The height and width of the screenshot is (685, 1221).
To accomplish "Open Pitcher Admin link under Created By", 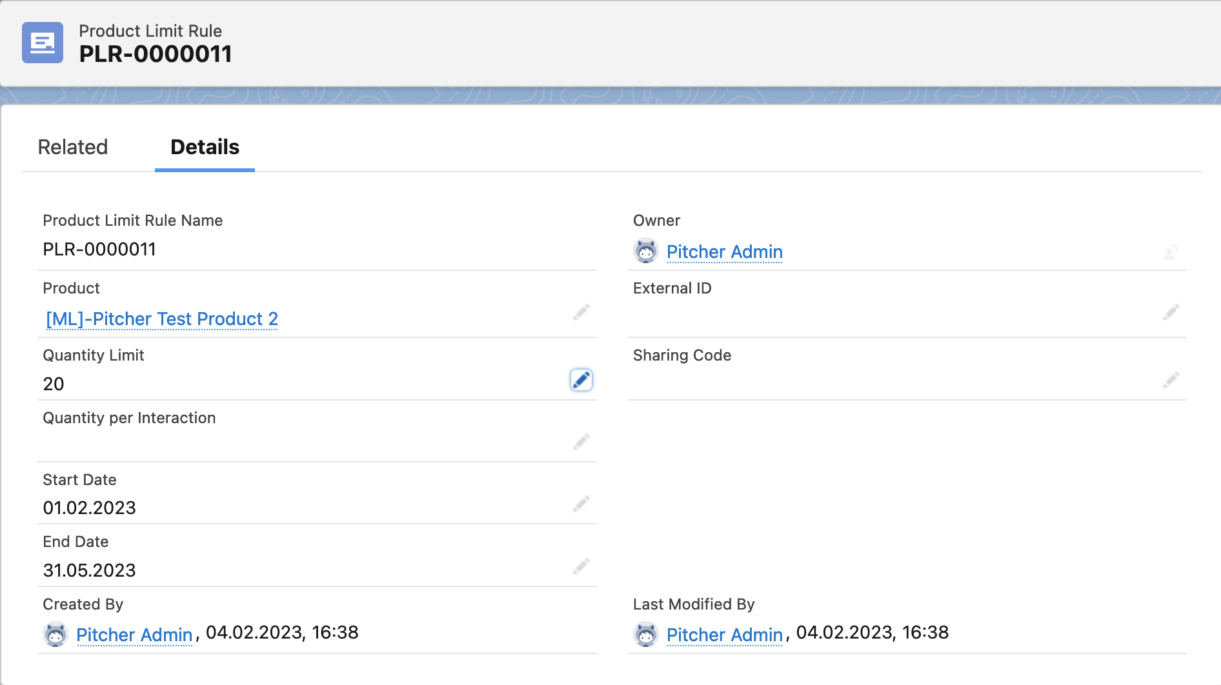I will 134,635.
